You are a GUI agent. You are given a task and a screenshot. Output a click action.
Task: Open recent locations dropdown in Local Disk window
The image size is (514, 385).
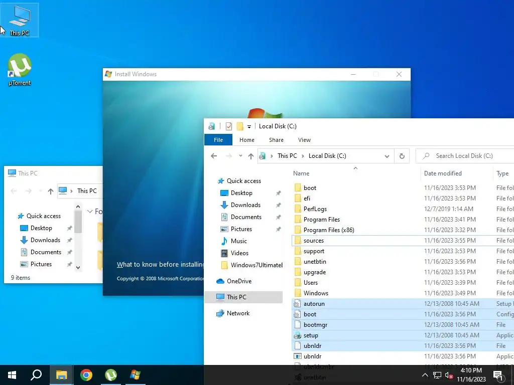point(240,156)
